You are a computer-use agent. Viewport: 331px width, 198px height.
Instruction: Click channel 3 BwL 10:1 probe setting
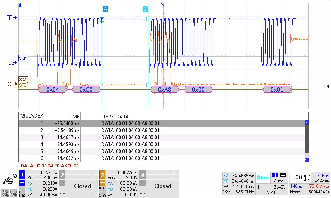[x=102, y=192]
